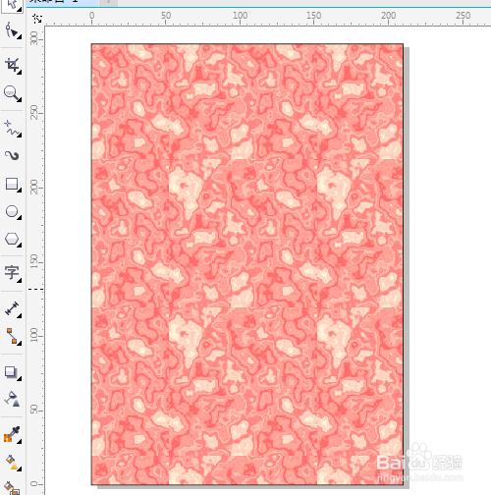The width and height of the screenshot is (491, 495).
Task: Select the Color Eyedropper tool
Action: [x=12, y=435]
